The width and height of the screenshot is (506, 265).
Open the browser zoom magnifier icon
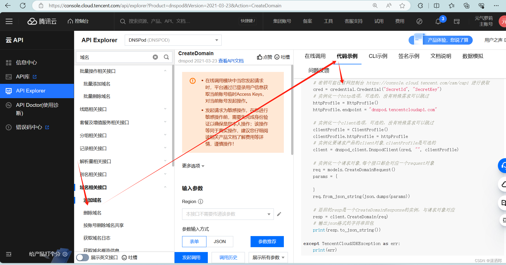(375, 6)
